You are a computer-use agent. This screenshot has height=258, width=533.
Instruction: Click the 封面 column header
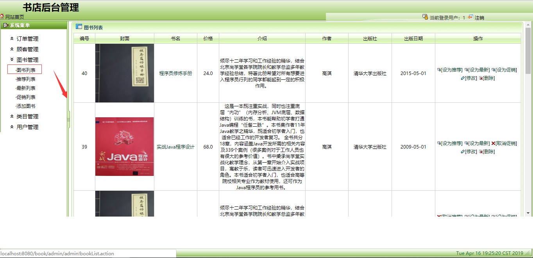(x=125, y=38)
